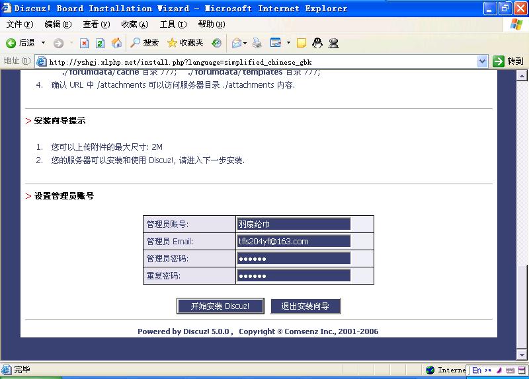Open the 文件(F) menu
Viewport: 529px width, 379px height.
coord(20,24)
